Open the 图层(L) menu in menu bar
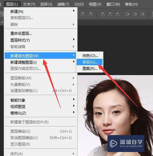 point(12,4)
